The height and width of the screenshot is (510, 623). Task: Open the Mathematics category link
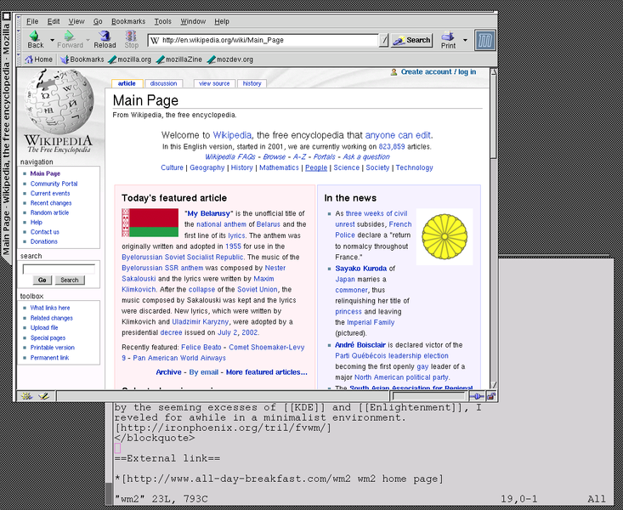(279, 167)
